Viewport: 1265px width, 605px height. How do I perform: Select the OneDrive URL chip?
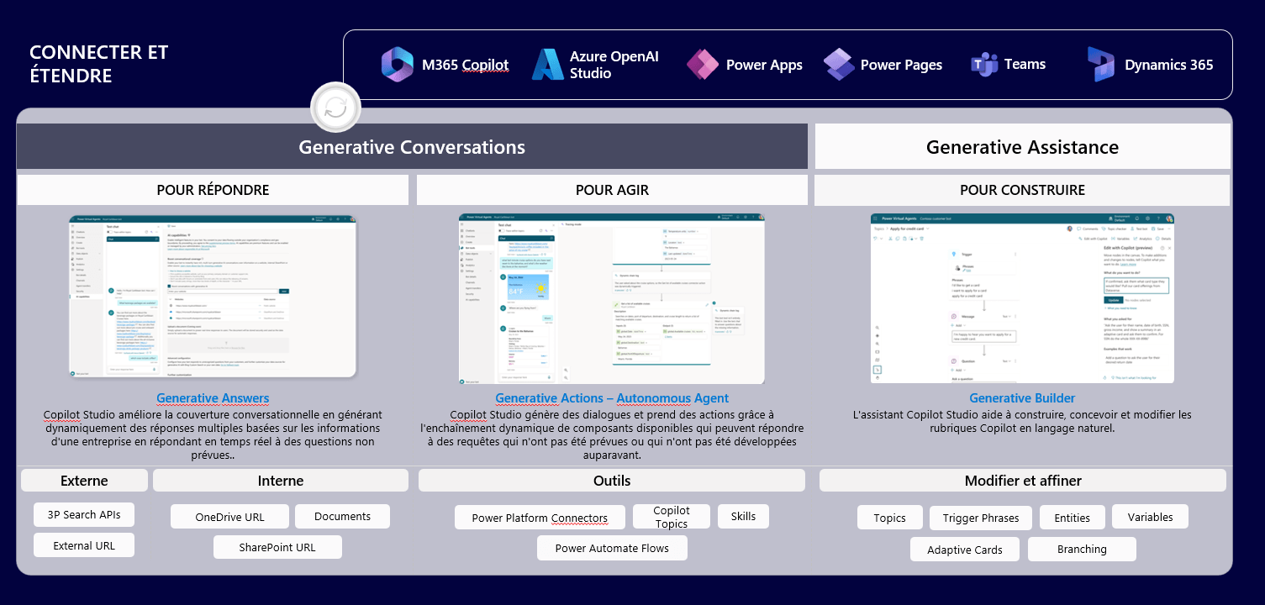click(x=229, y=517)
